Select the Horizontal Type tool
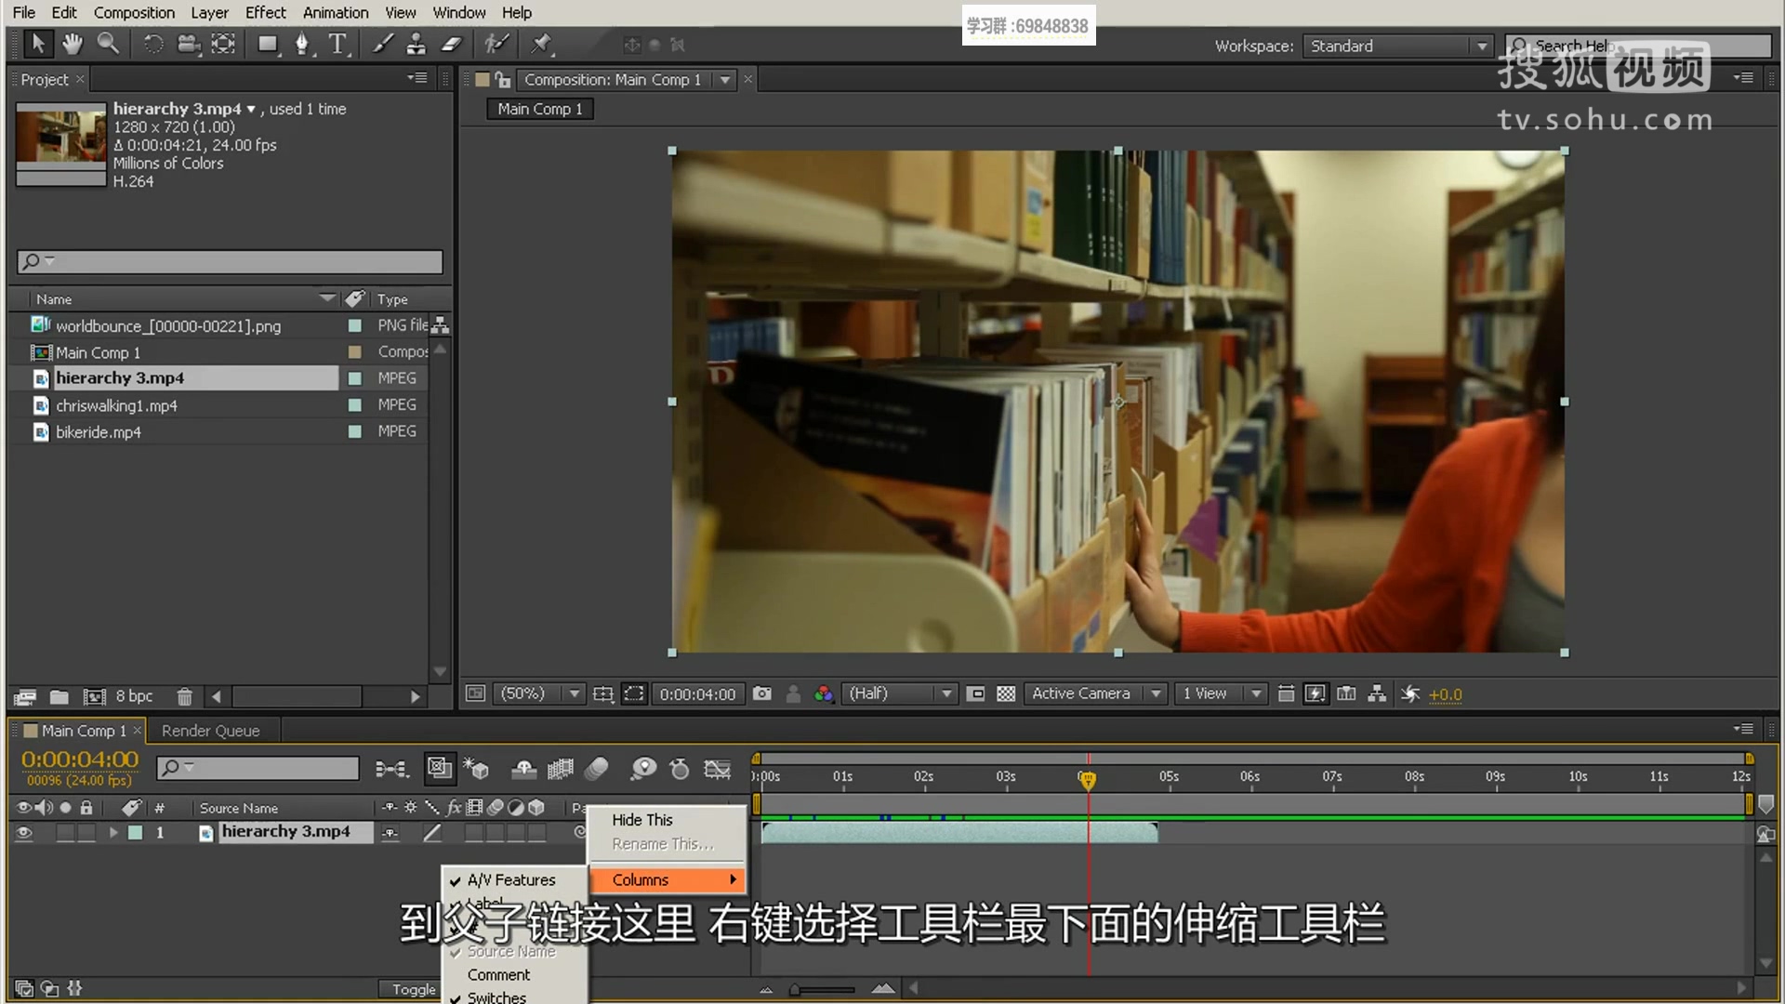Screen dimensions: 1785x1004 [x=337, y=44]
